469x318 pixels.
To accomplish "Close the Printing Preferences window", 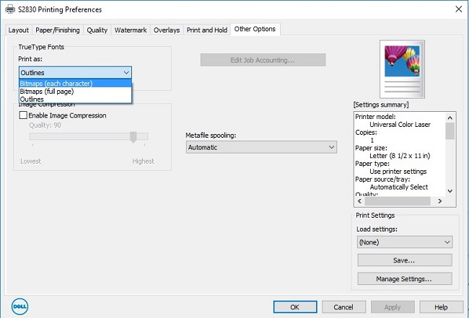I will click(x=458, y=9).
